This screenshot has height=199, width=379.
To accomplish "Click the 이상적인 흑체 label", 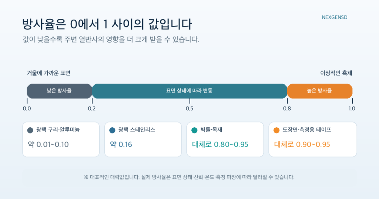I will tap(336, 73).
